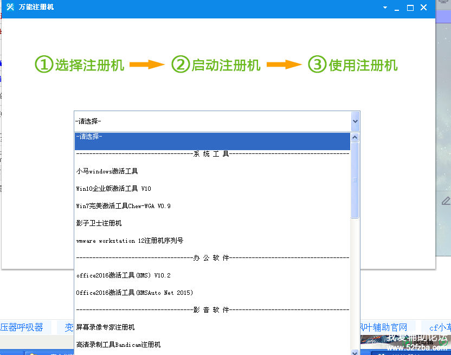Choose 屏幕录像专家注册机 entry

tap(106, 327)
